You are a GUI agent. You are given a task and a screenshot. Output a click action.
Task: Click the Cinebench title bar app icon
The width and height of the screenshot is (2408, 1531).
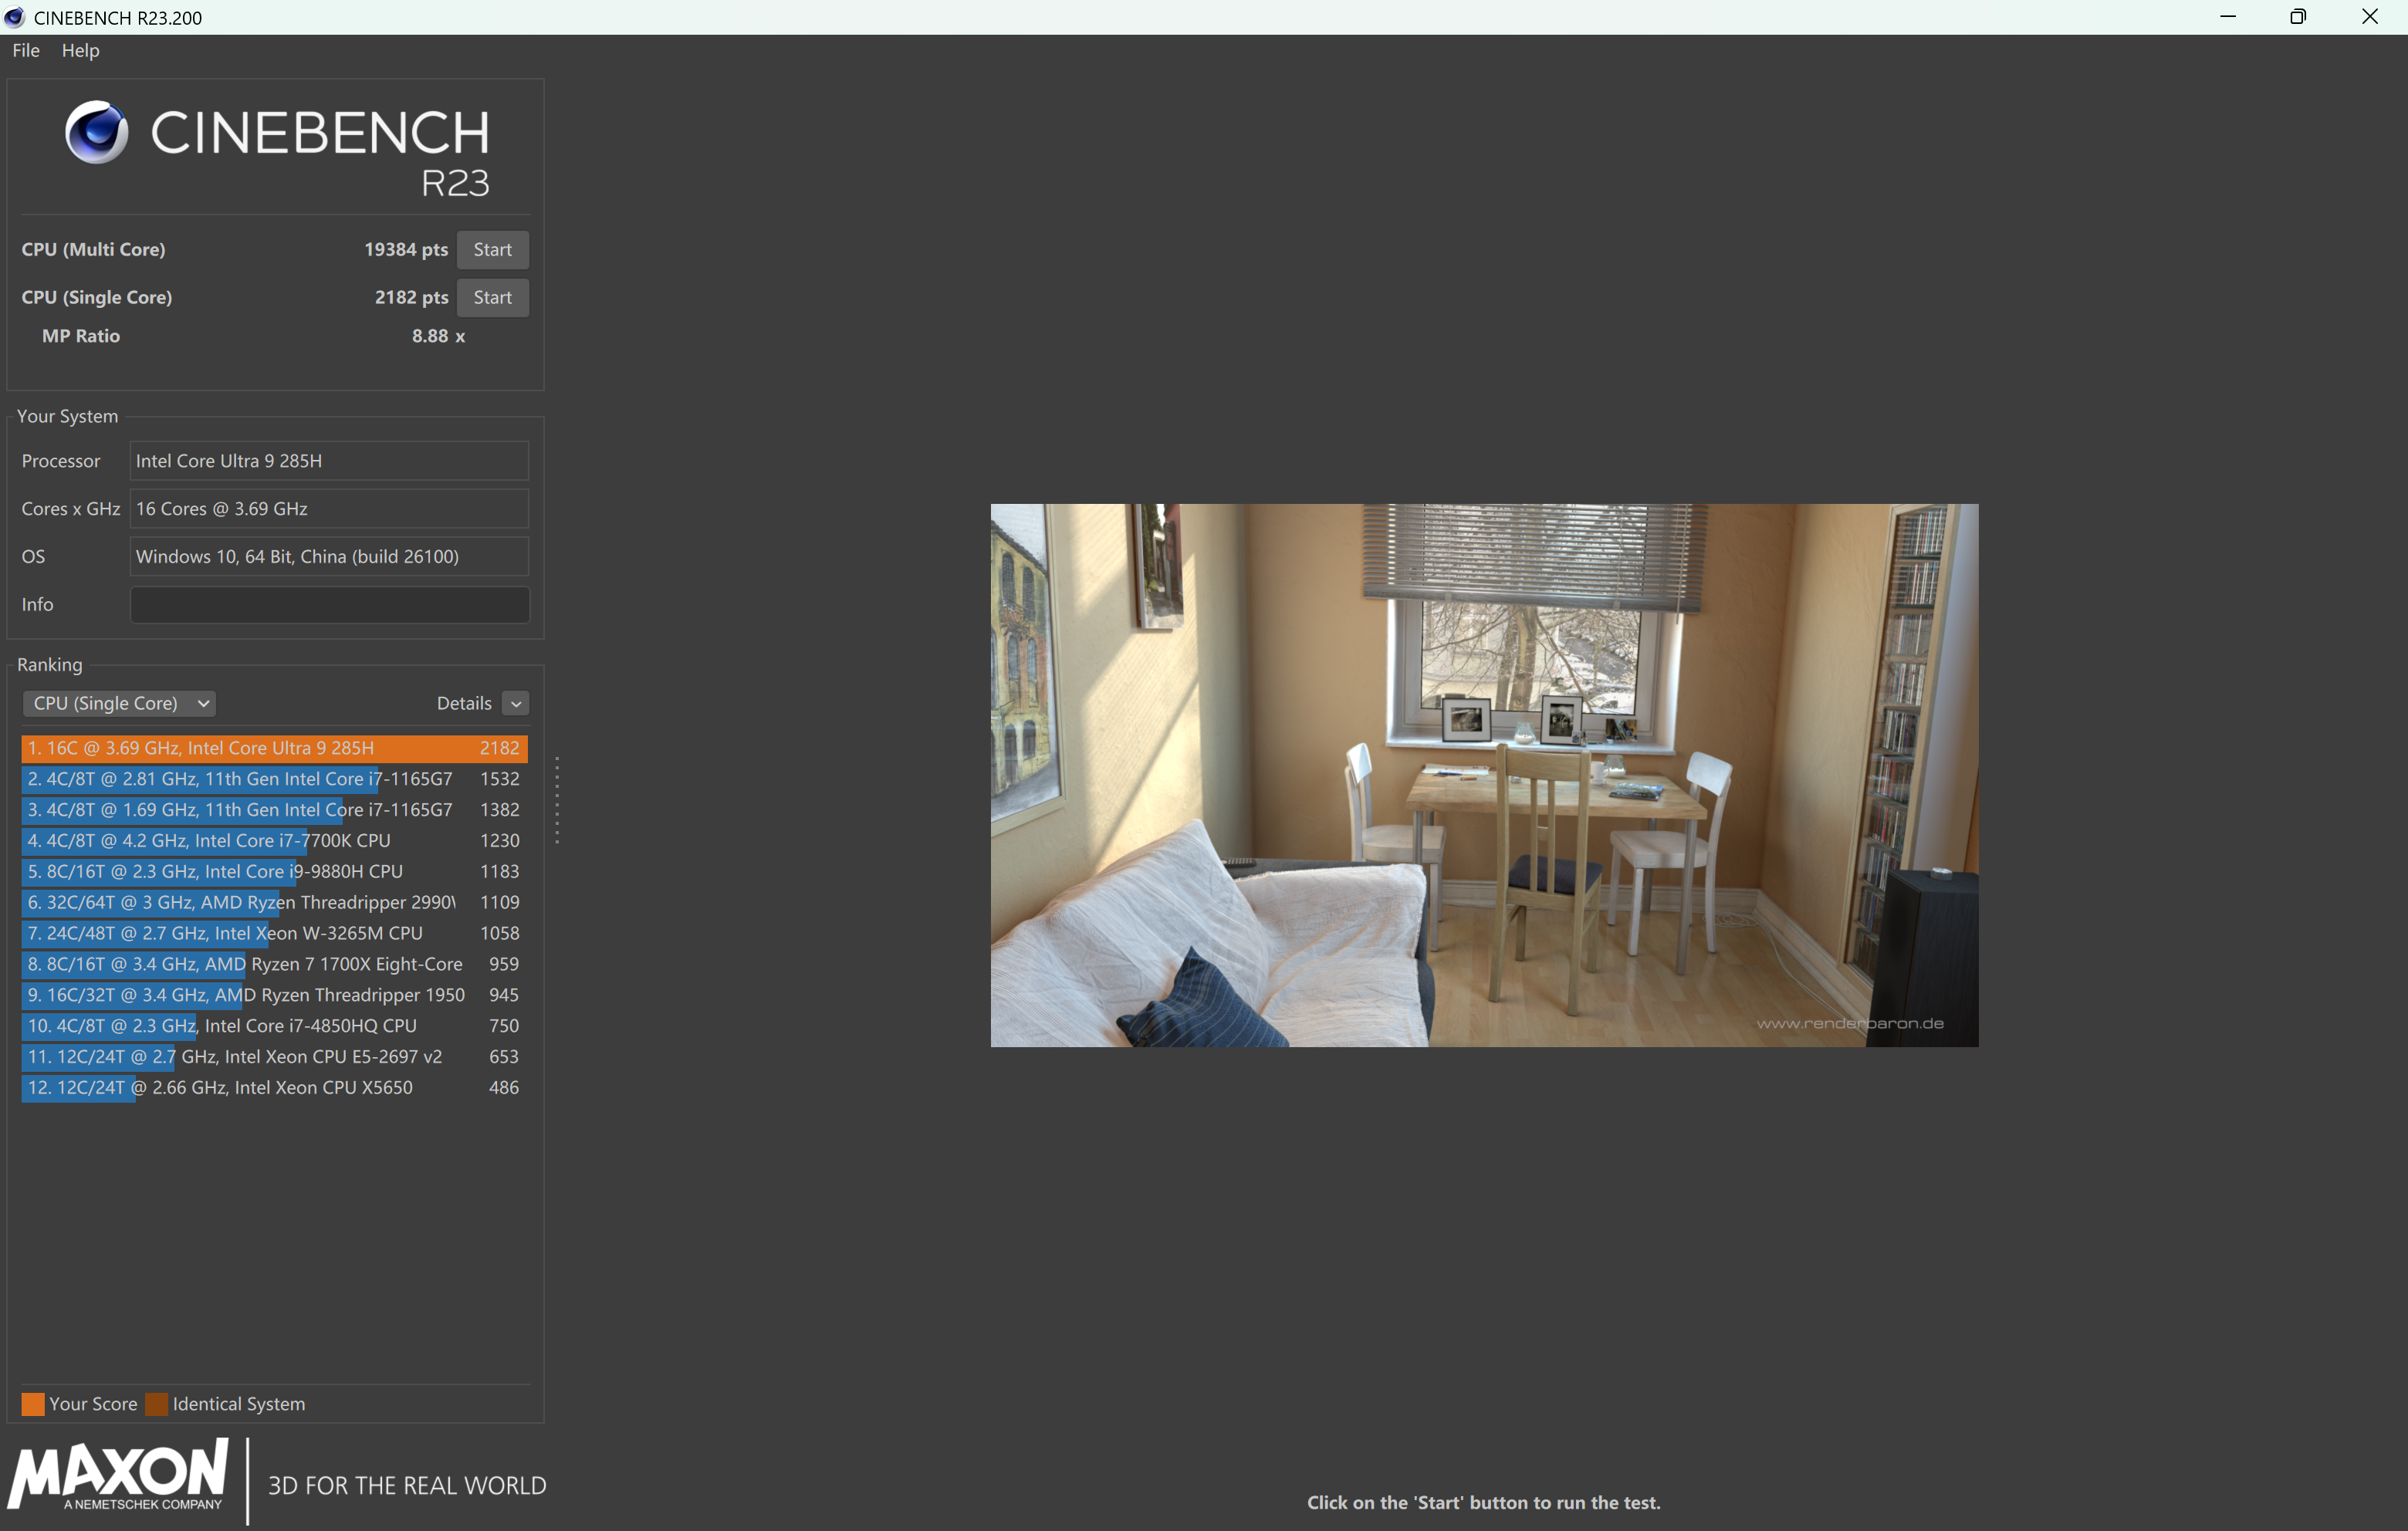(15, 17)
